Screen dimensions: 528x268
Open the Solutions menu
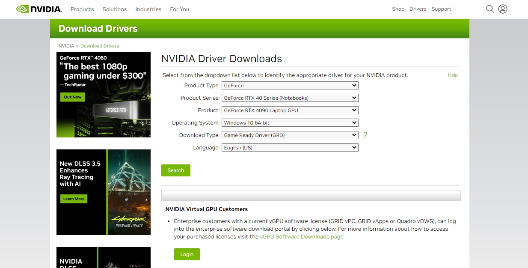pos(115,9)
